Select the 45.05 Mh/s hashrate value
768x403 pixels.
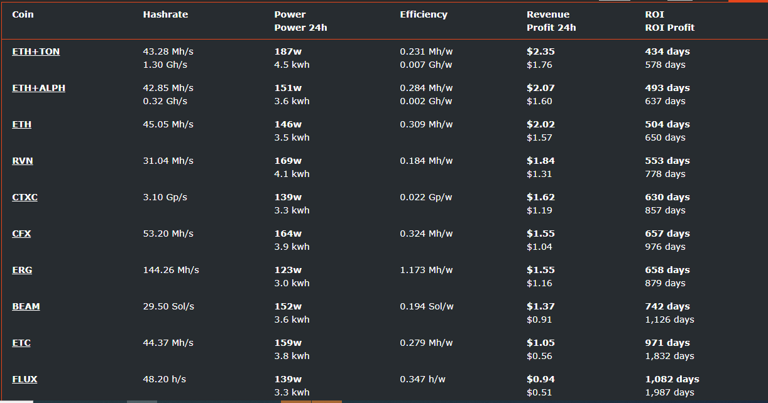168,124
